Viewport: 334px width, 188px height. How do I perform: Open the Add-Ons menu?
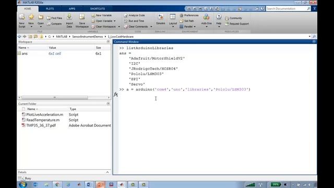point(206,20)
